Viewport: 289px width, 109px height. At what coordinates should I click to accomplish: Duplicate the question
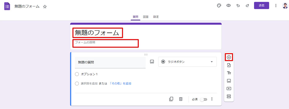(171, 99)
